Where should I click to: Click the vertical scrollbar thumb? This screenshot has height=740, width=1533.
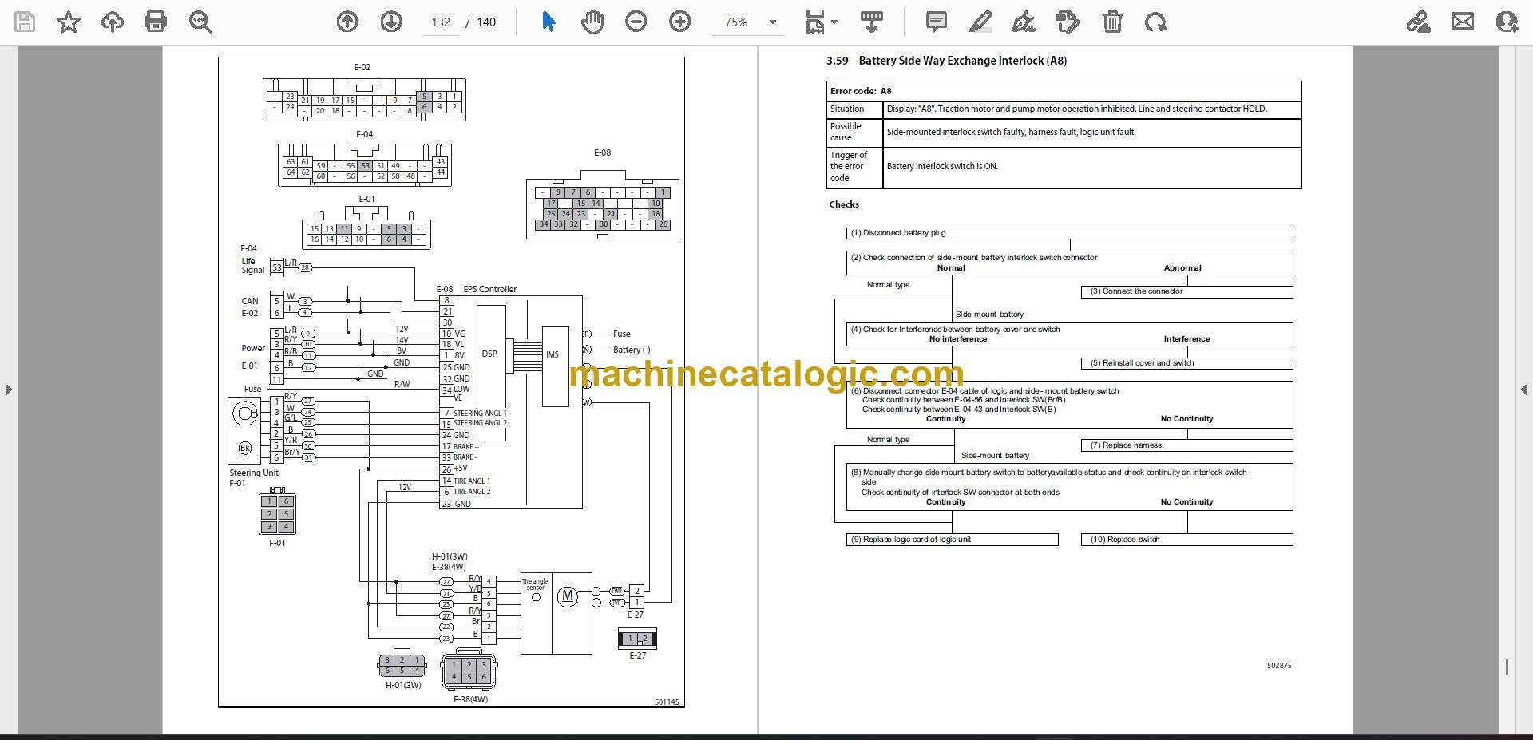(1507, 667)
